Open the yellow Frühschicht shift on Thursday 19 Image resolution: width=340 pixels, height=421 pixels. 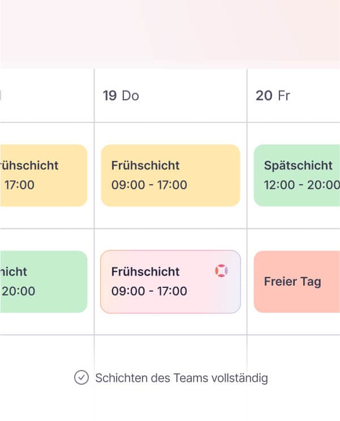[170, 175]
